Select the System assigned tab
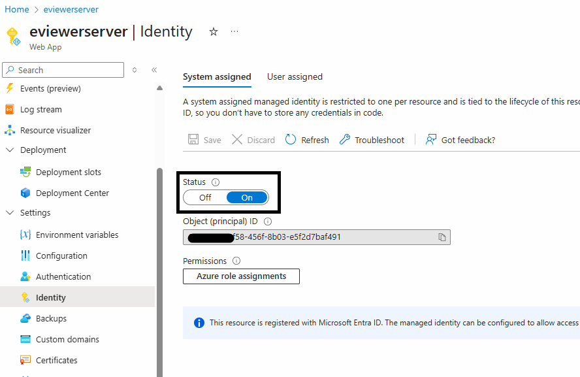 pos(217,76)
